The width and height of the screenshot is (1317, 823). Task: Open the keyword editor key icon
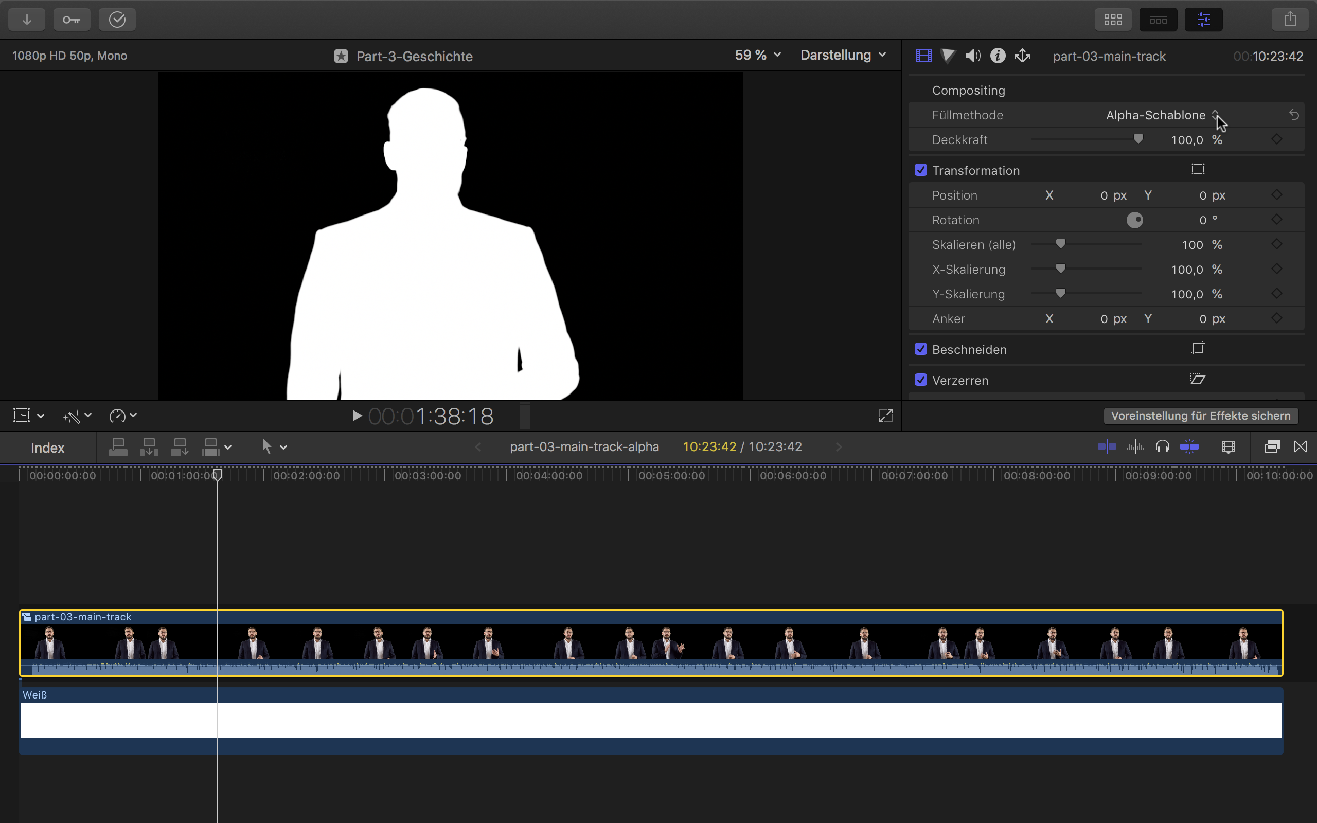(72, 20)
